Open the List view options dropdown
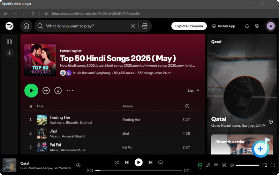 pyautogui.click(x=194, y=91)
